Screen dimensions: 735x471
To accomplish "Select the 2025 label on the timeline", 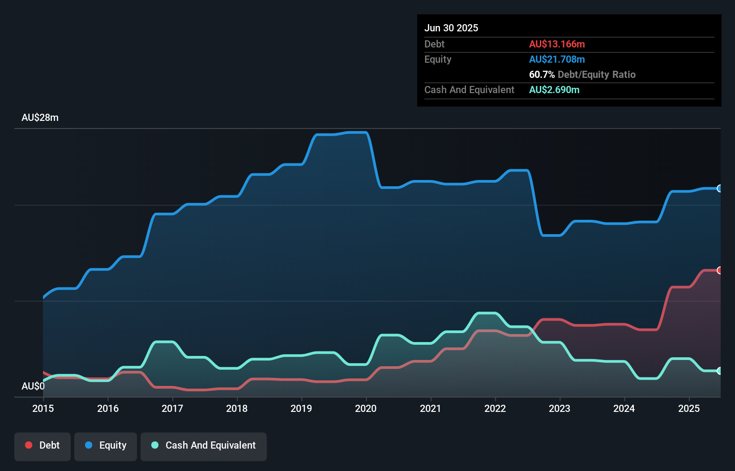I will pos(689,408).
